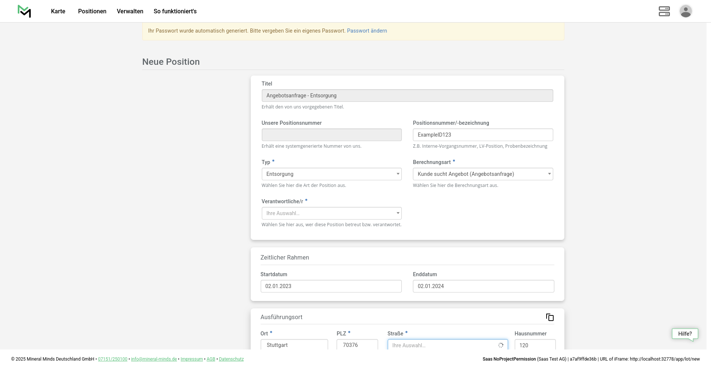Go to the Karte menu item

[58, 11]
